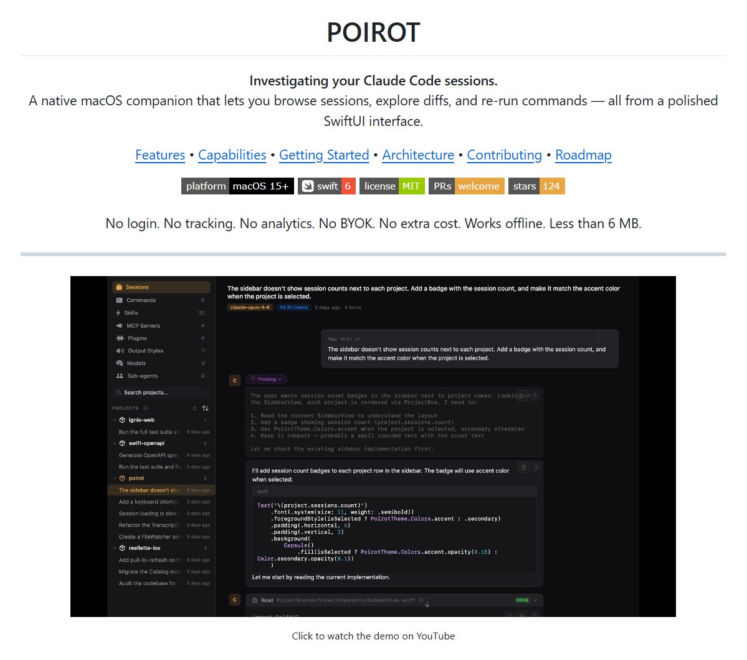Click the reellette-ios project cube icon
The image size is (747, 660).
pyautogui.click(x=123, y=548)
